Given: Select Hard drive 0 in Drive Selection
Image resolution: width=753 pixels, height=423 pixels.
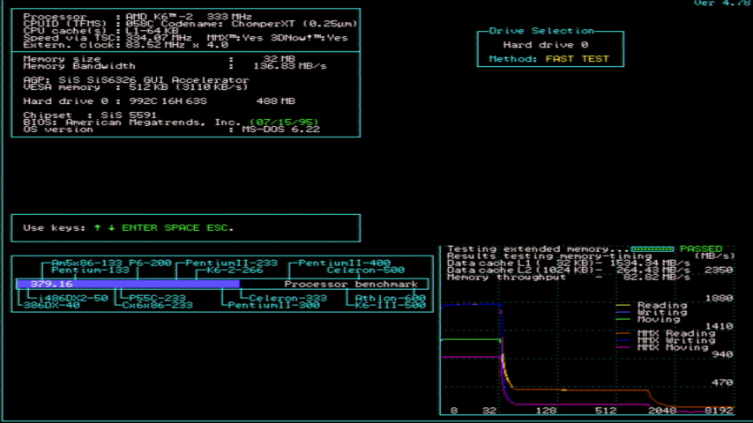Looking at the screenshot, I should pyautogui.click(x=546, y=44).
